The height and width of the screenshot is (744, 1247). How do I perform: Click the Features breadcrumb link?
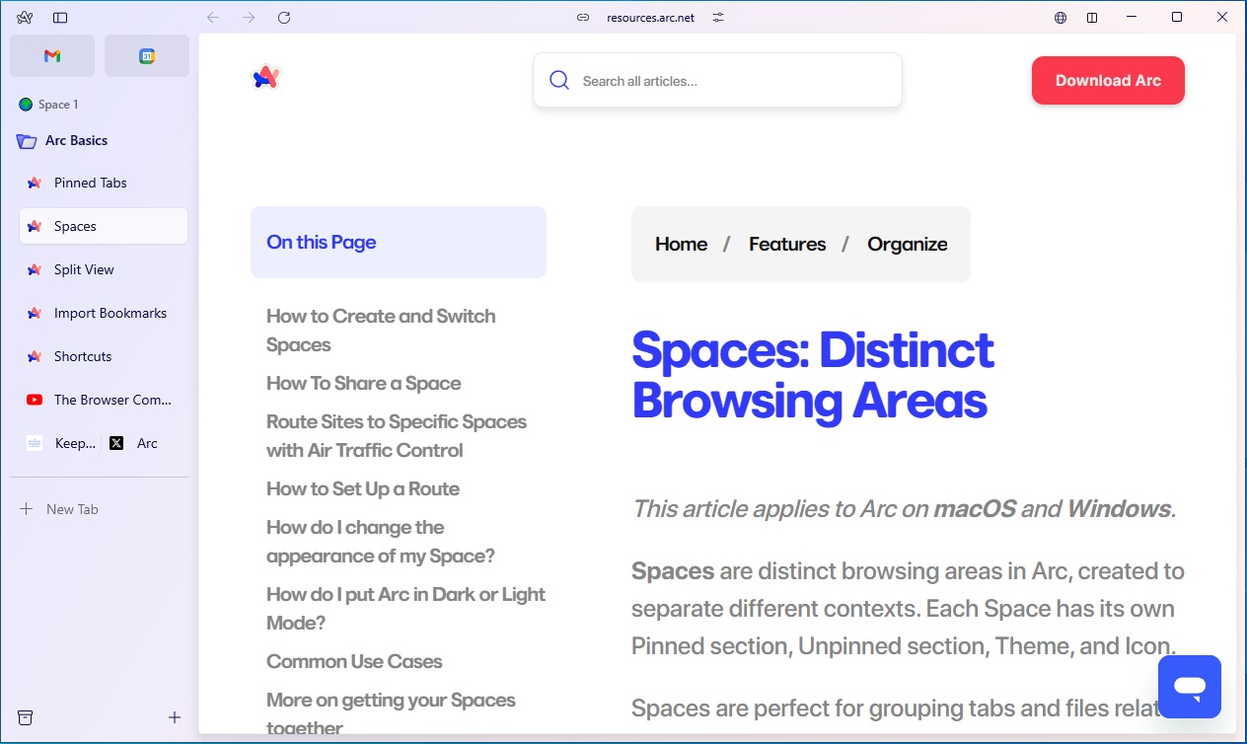point(787,244)
